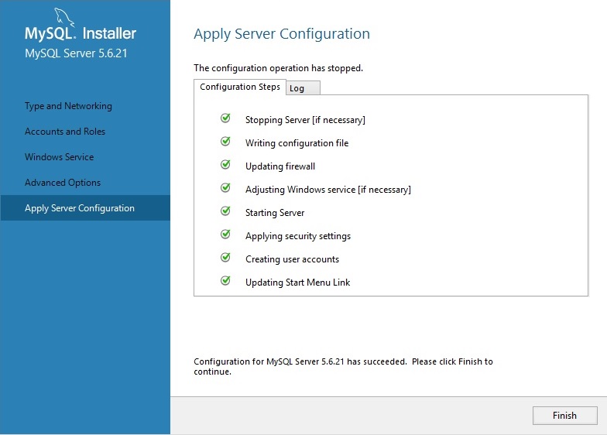The image size is (607, 435).
Task: Click green check next to Writing configuration file
Action: pyautogui.click(x=225, y=141)
